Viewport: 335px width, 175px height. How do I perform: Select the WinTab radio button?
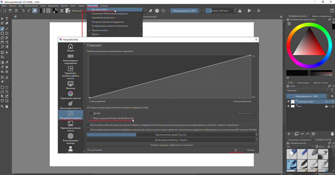tap(91, 113)
